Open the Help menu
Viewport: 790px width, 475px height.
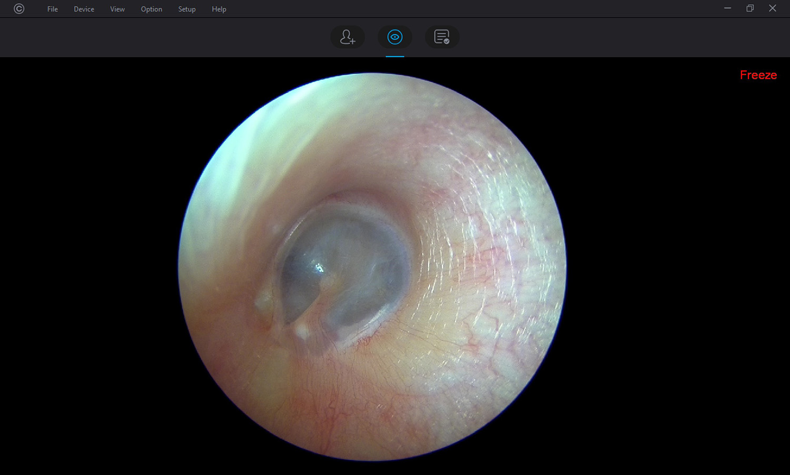point(219,9)
